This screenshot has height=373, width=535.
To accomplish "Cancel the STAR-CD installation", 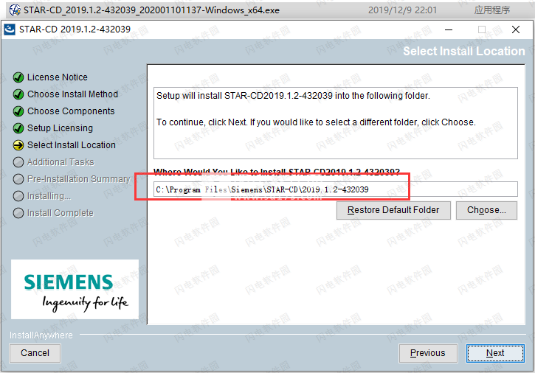I will [35, 353].
